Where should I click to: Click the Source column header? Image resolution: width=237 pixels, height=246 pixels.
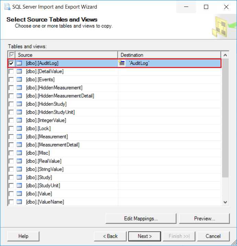(x=67, y=55)
